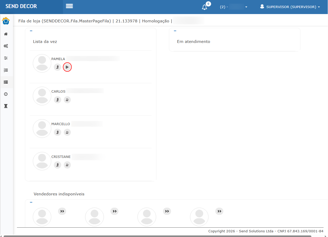The width and height of the screenshot is (328, 237).
Task: Click the play button next to PAMELA
Action: point(67,67)
